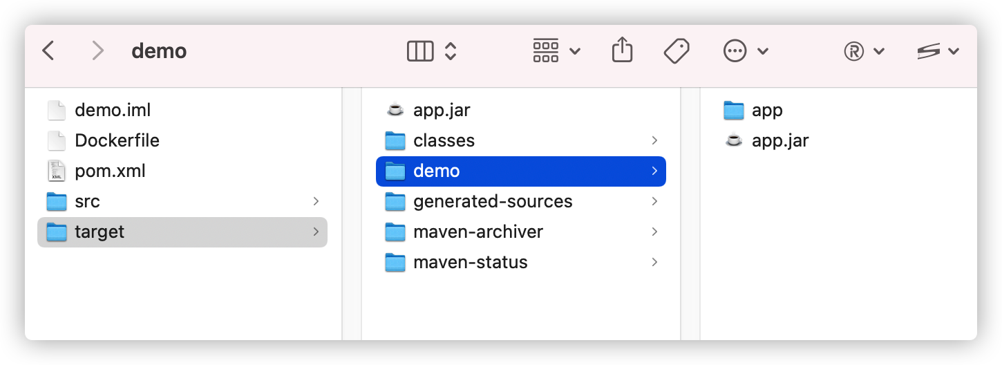The image size is (1002, 365).
Task: Click the column view icon
Action: coord(420,51)
